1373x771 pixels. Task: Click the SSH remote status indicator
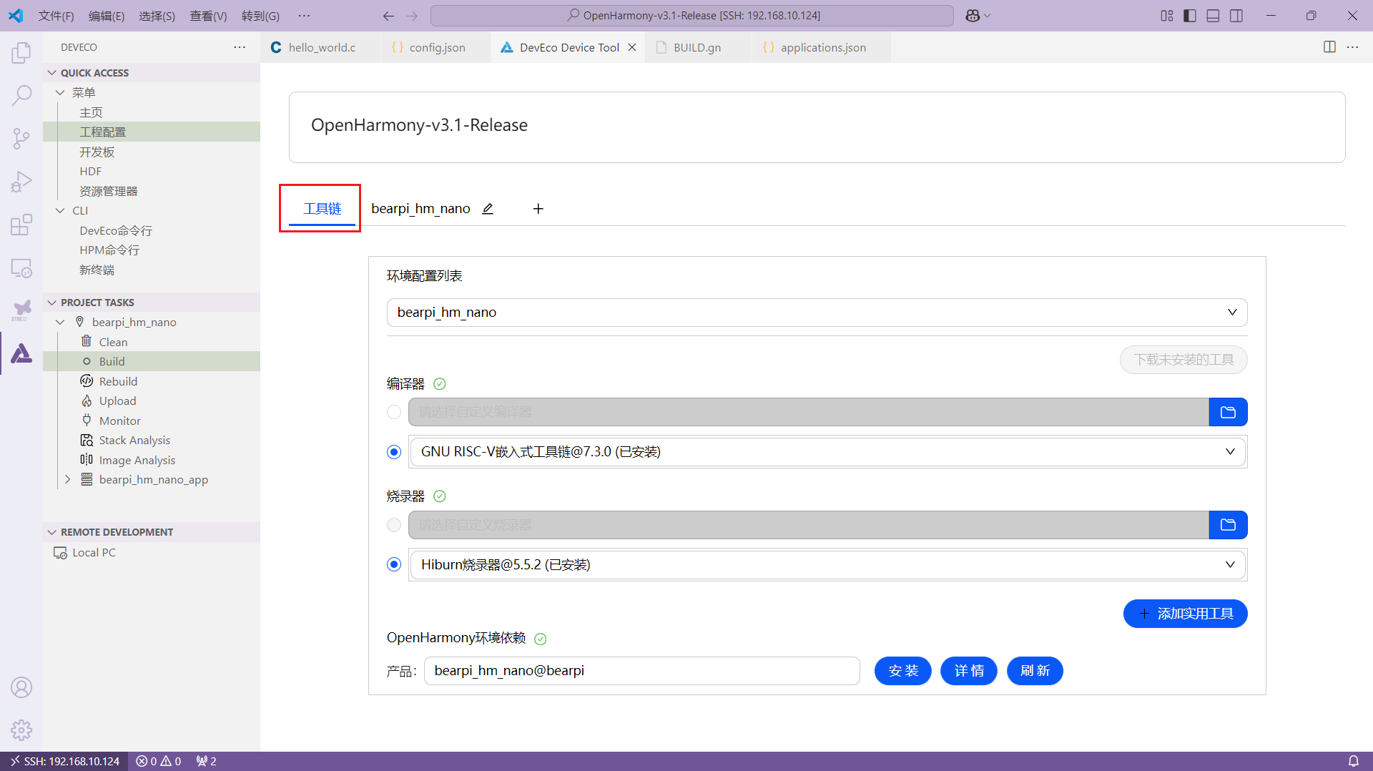(64, 761)
